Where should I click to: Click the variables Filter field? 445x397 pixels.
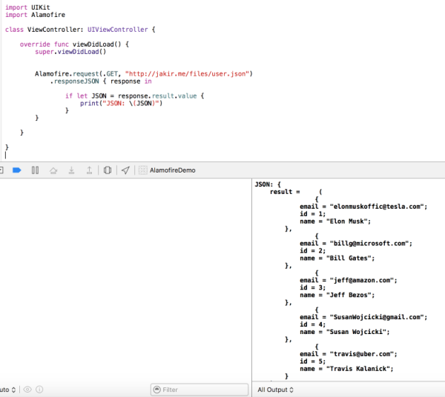199,389
